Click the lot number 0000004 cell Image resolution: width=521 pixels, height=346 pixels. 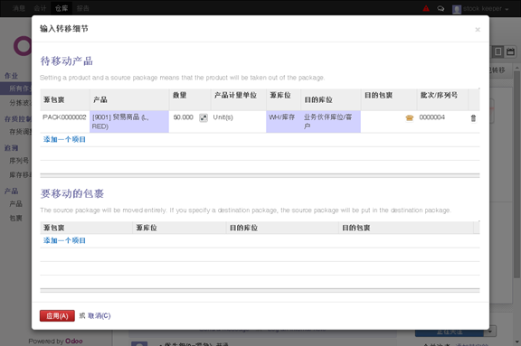(442, 121)
